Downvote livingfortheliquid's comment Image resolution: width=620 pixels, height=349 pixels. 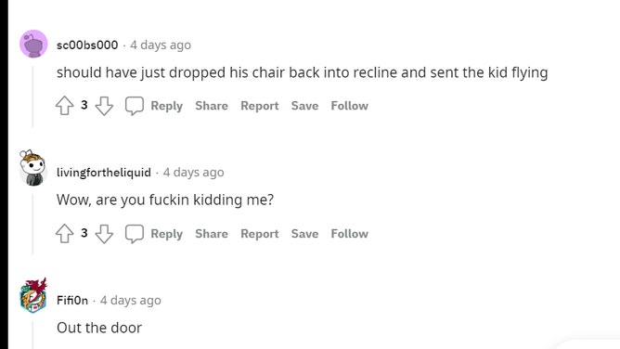point(104,234)
